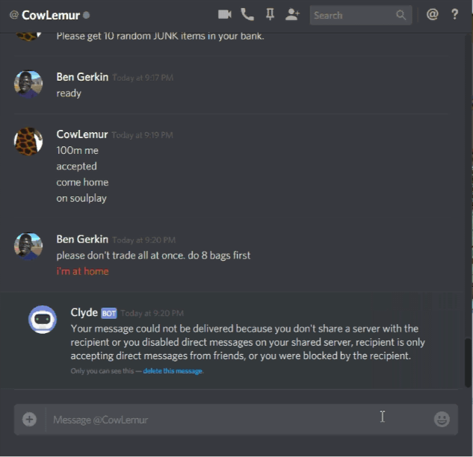Viewport: 473px width, 457px height.
Task: Add friends to DM icon
Action: pos(292,14)
